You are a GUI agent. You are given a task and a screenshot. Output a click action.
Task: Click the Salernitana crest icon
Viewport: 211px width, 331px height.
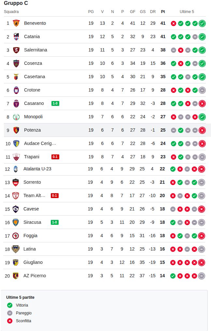coord(16,50)
